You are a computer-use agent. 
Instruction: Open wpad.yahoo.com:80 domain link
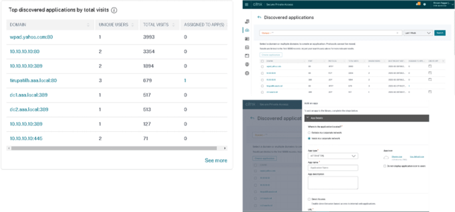click(31, 37)
